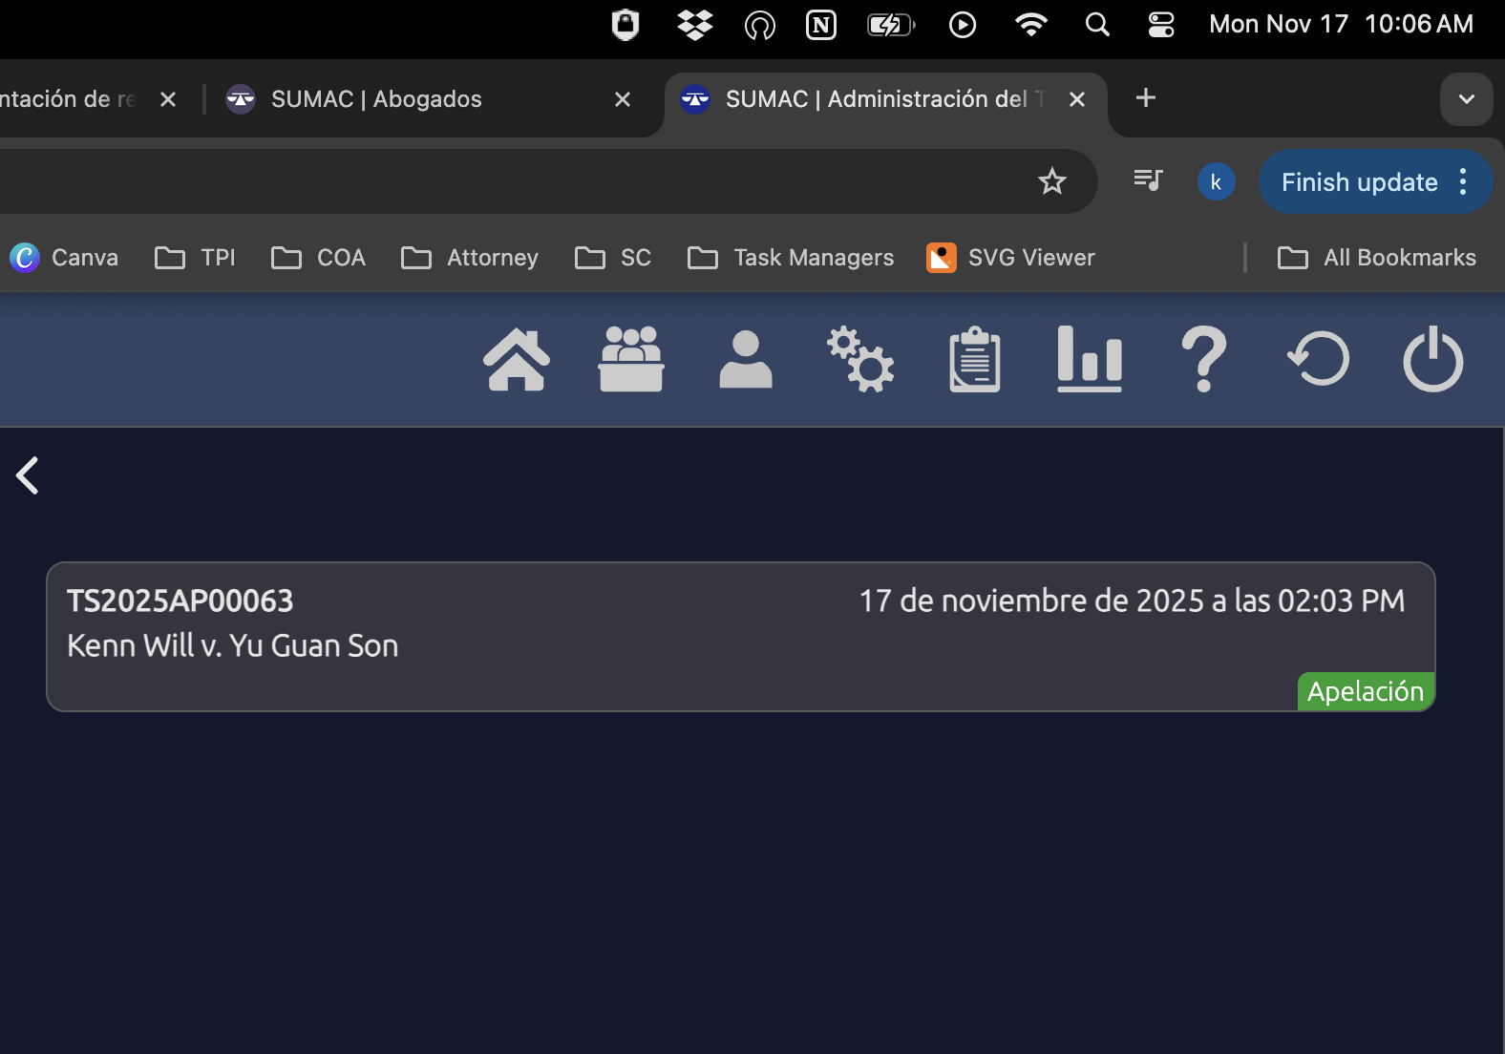Go to the SUMAC home icon
The width and height of the screenshot is (1505, 1054).
coord(517,360)
